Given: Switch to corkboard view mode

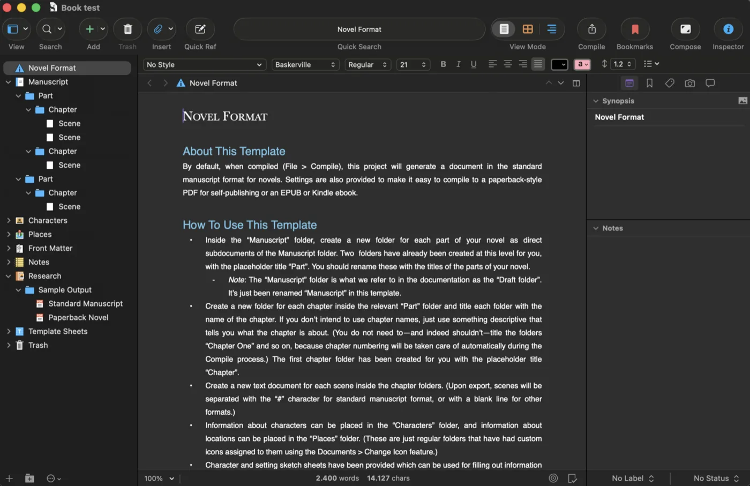Looking at the screenshot, I should [x=528, y=29].
